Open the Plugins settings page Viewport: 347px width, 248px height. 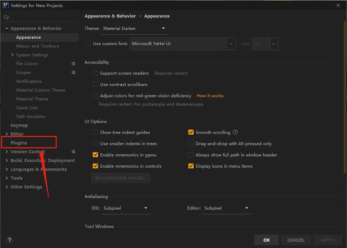(x=19, y=143)
